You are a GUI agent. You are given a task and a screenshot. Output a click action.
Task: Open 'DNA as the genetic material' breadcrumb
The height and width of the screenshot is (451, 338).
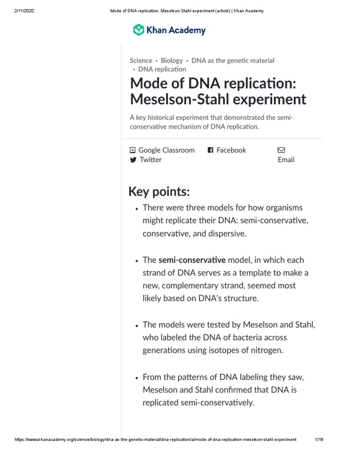[x=233, y=60]
